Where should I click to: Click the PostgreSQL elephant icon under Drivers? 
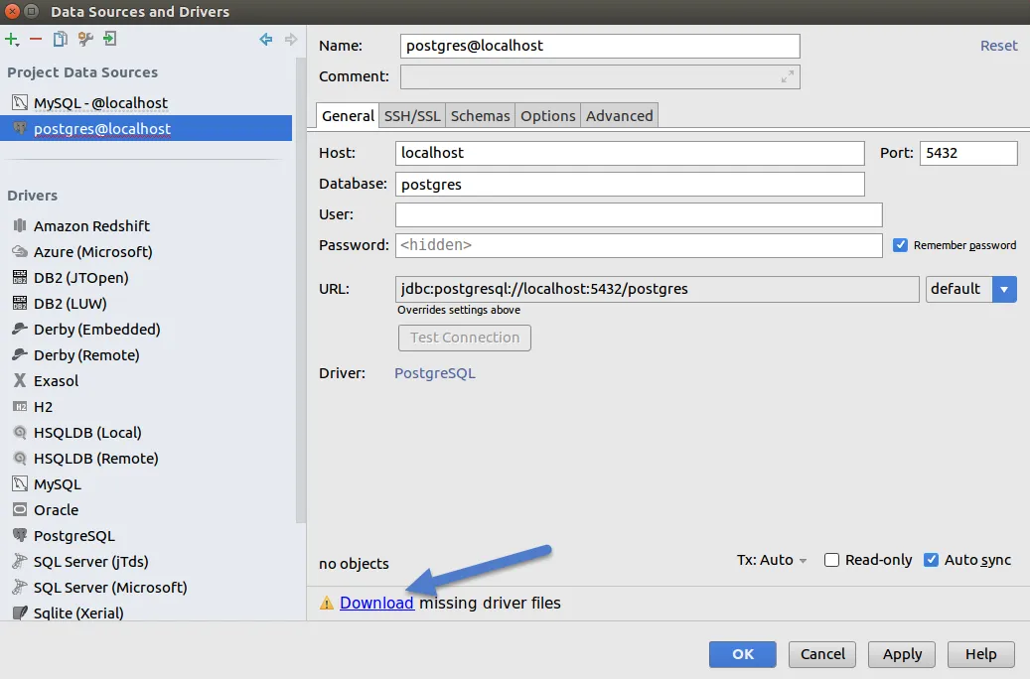point(21,535)
